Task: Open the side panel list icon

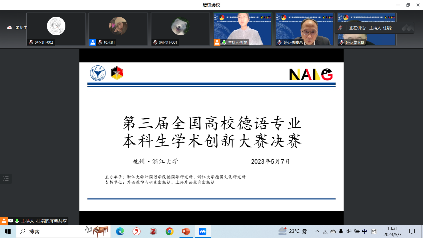Action: [x=6, y=179]
